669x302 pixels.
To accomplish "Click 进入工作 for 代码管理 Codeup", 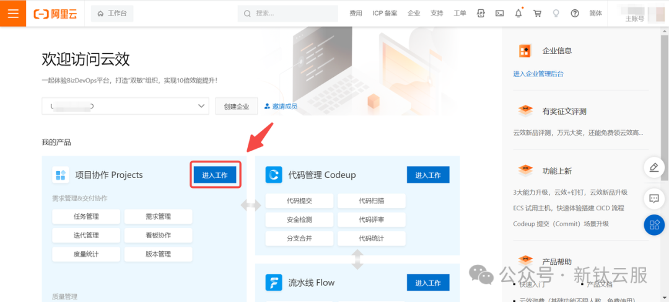I will [x=428, y=175].
